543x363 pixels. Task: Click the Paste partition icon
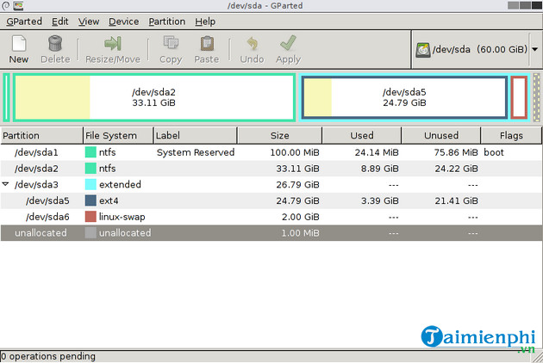207,44
